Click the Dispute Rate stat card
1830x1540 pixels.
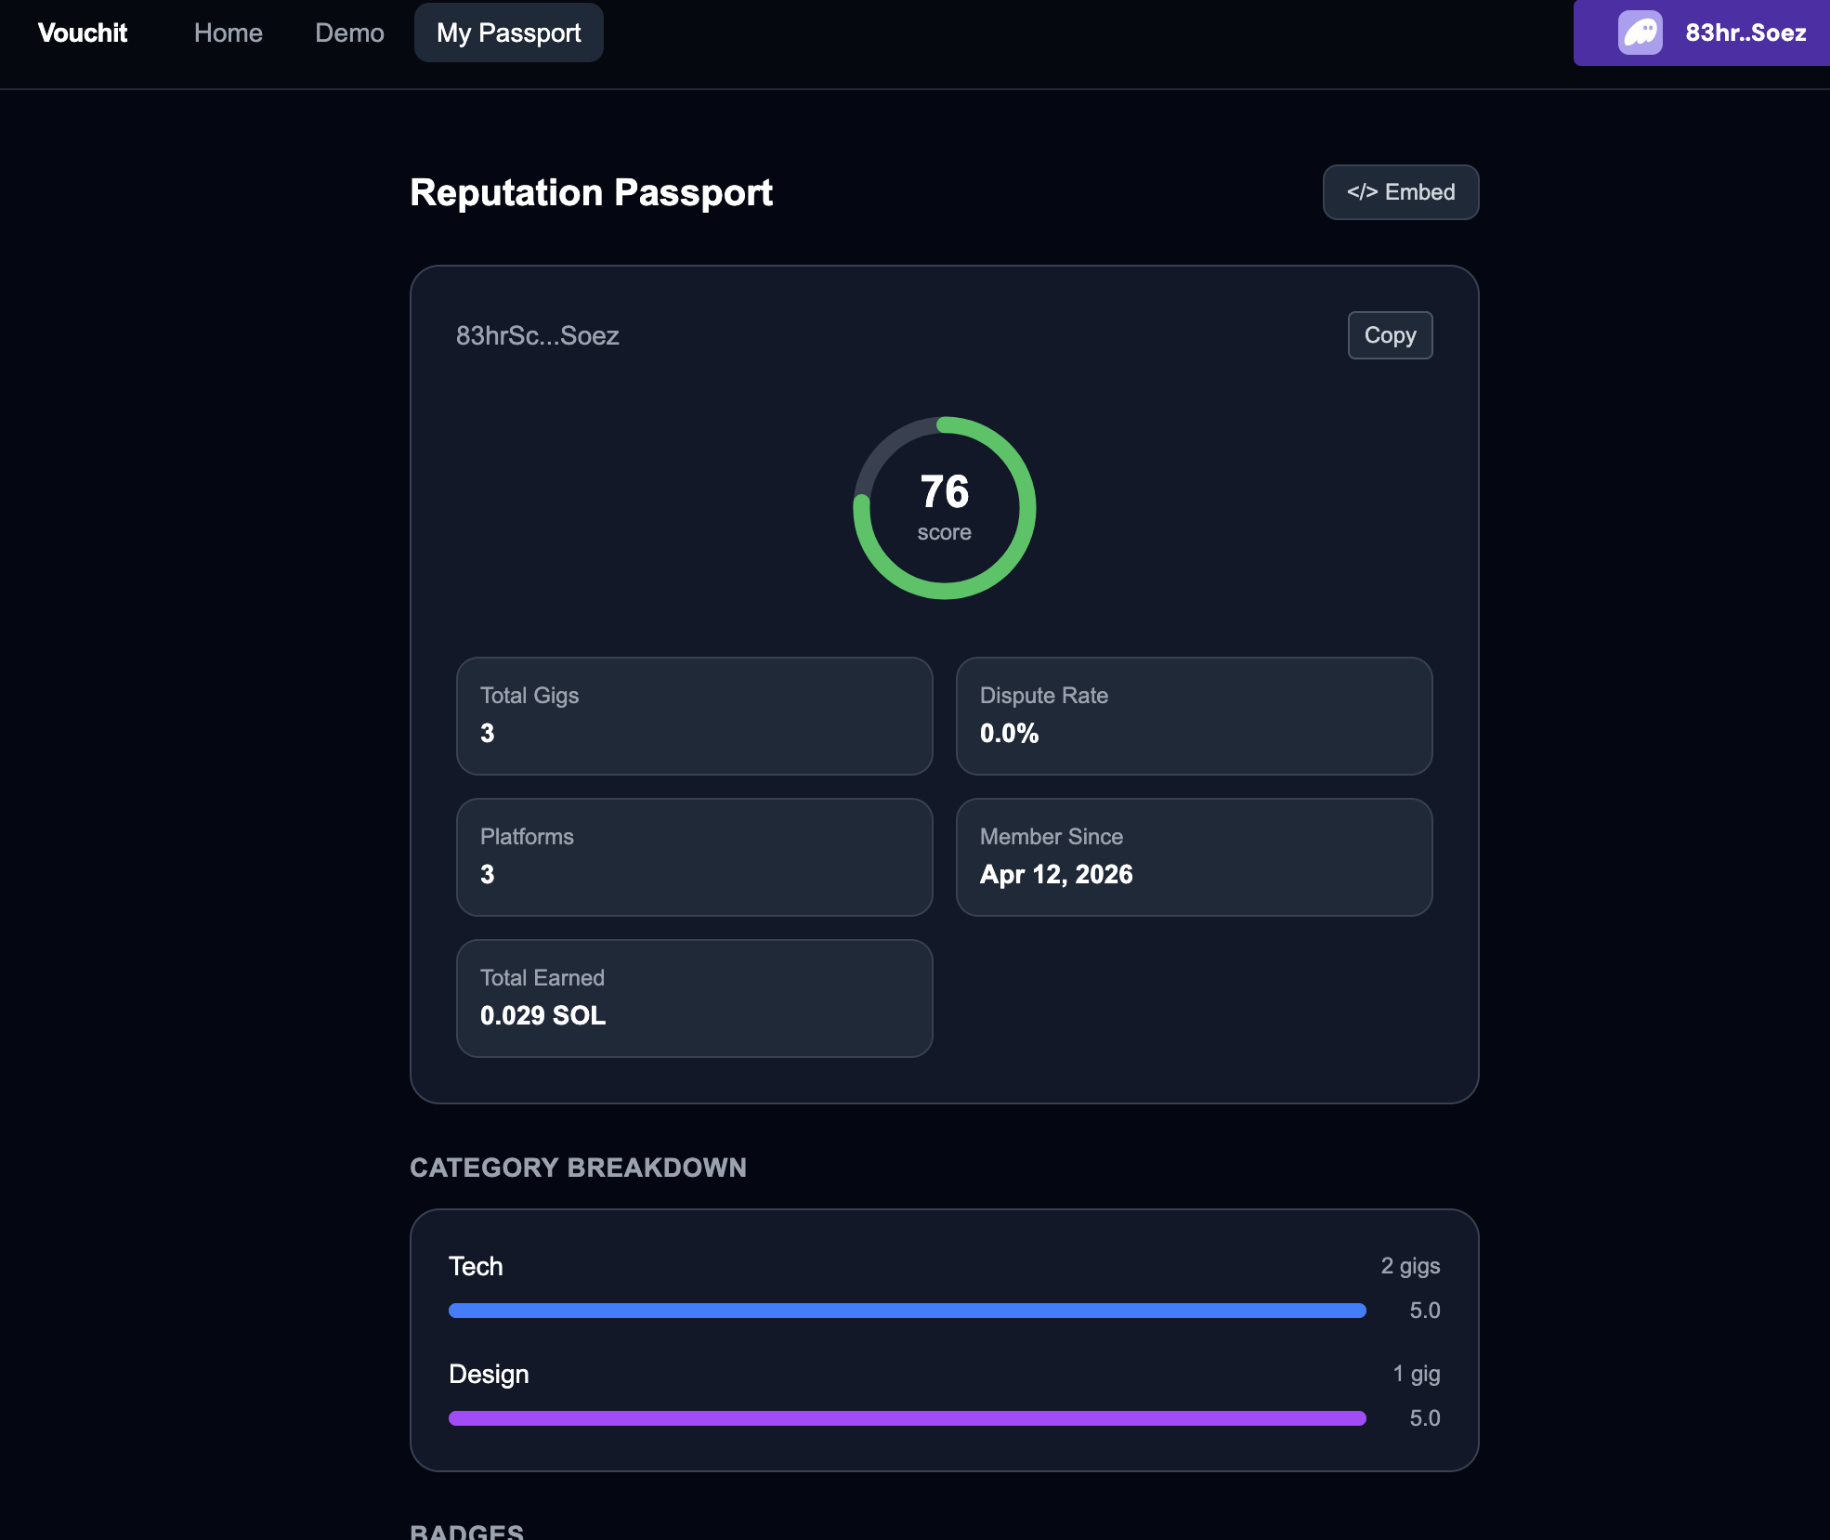[1194, 716]
